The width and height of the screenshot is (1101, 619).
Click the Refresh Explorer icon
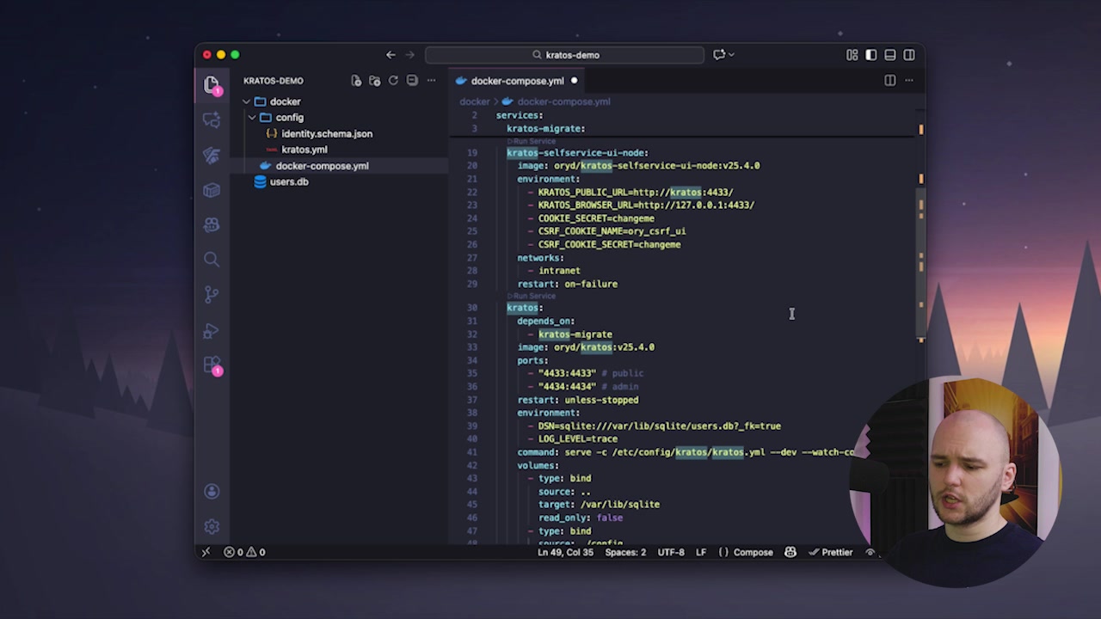[x=393, y=80]
